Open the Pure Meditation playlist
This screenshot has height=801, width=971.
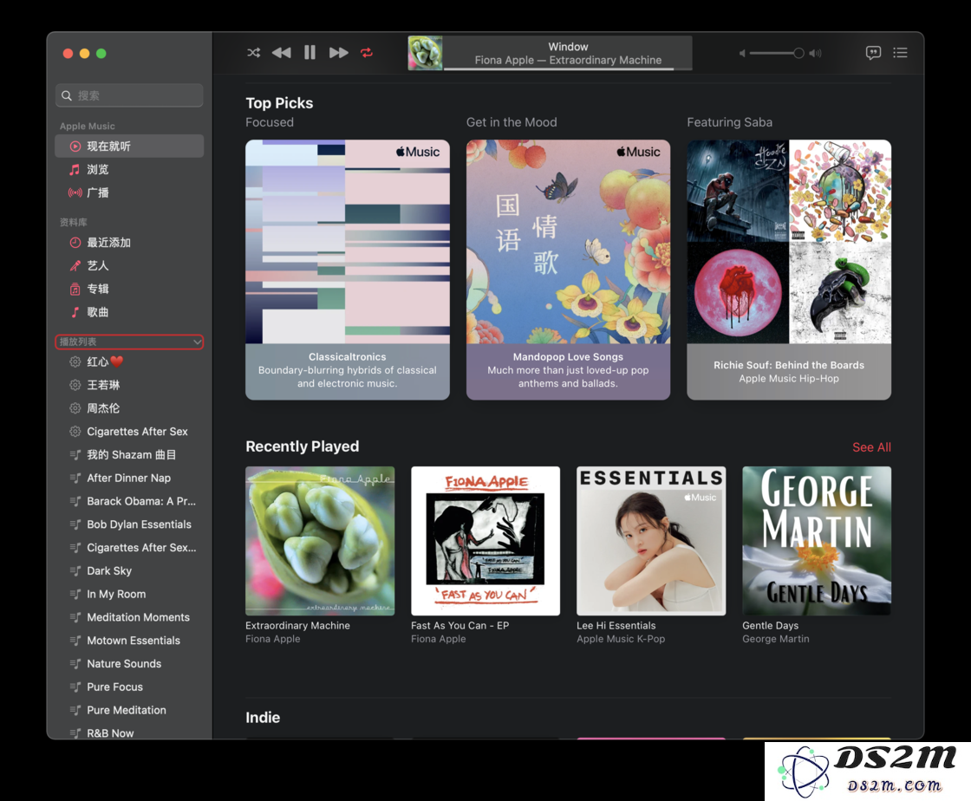coord(129,710)
